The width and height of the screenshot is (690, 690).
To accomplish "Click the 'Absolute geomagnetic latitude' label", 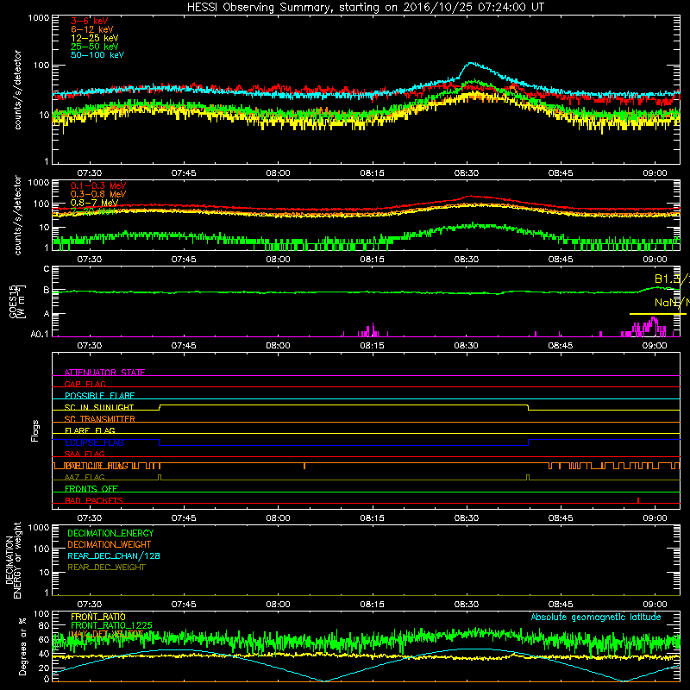I will pyautogui.click(x=596, y=617).
